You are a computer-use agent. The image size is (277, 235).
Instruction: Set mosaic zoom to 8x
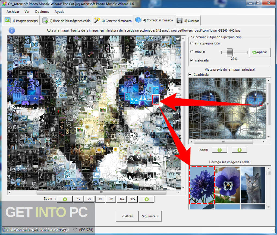pyautogui.click(x=111, y=199)
